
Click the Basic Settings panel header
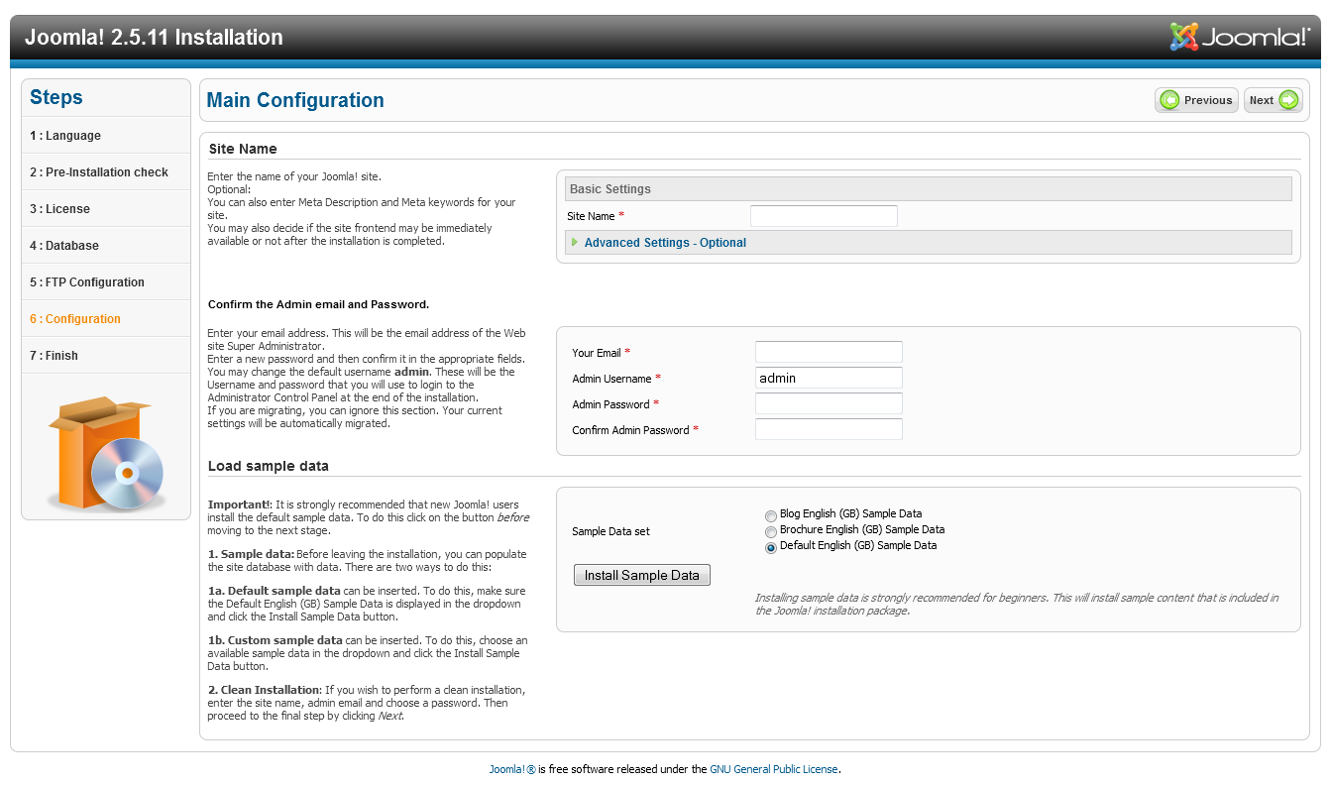928,189
